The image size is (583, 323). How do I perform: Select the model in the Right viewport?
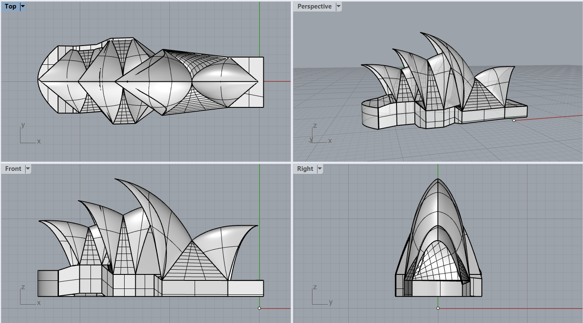point(439,237)
